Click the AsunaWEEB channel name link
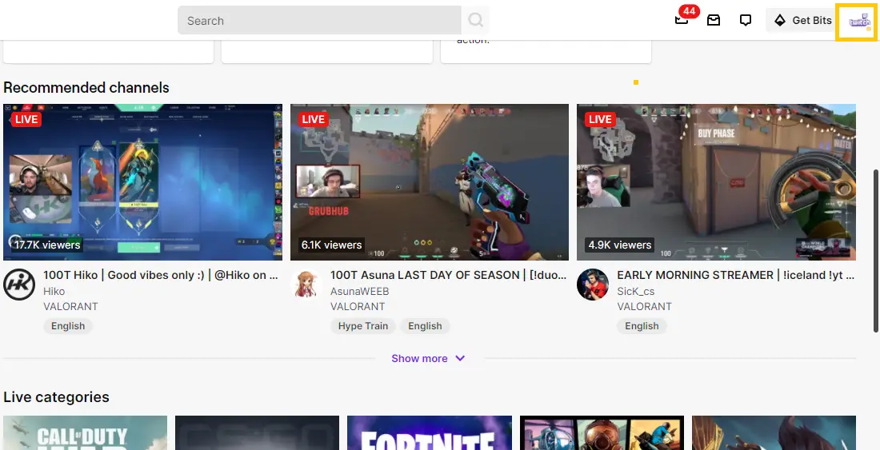Viewport: 880px width, 450px height. [359, 292]
